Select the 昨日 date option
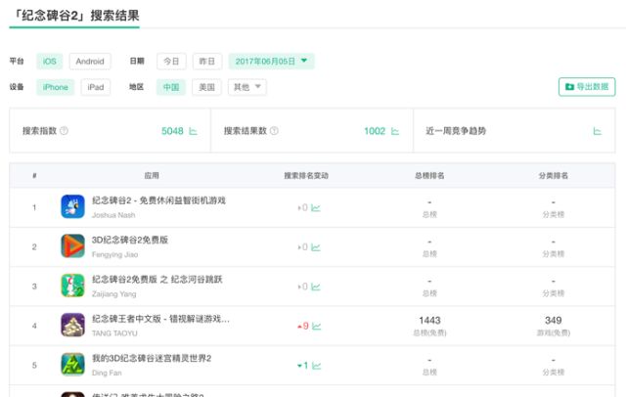Screen dimensions: 626x397 click(206, 61)
